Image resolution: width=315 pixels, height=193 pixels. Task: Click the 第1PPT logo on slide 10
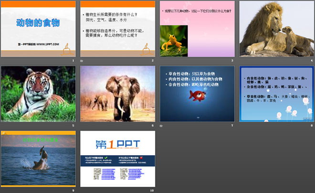pos(118,144)
